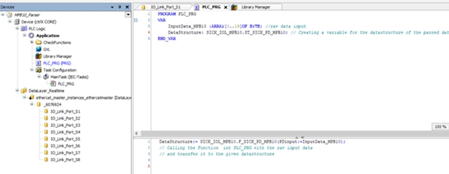The width and height of the screenshot is (449, 174).
Task: Click the CheckFunctions folder icon
Action: [x=39, y=42]
